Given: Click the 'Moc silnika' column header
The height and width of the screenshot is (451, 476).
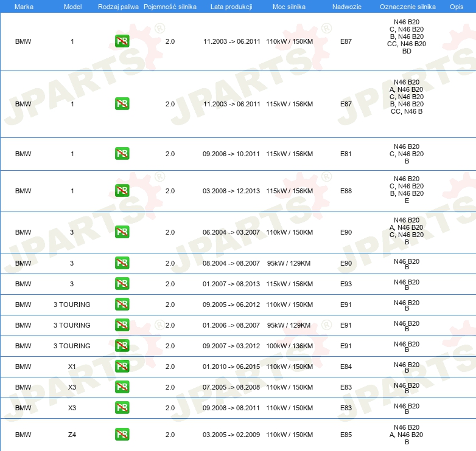Looking at the screenshot, I should (289, 6).
